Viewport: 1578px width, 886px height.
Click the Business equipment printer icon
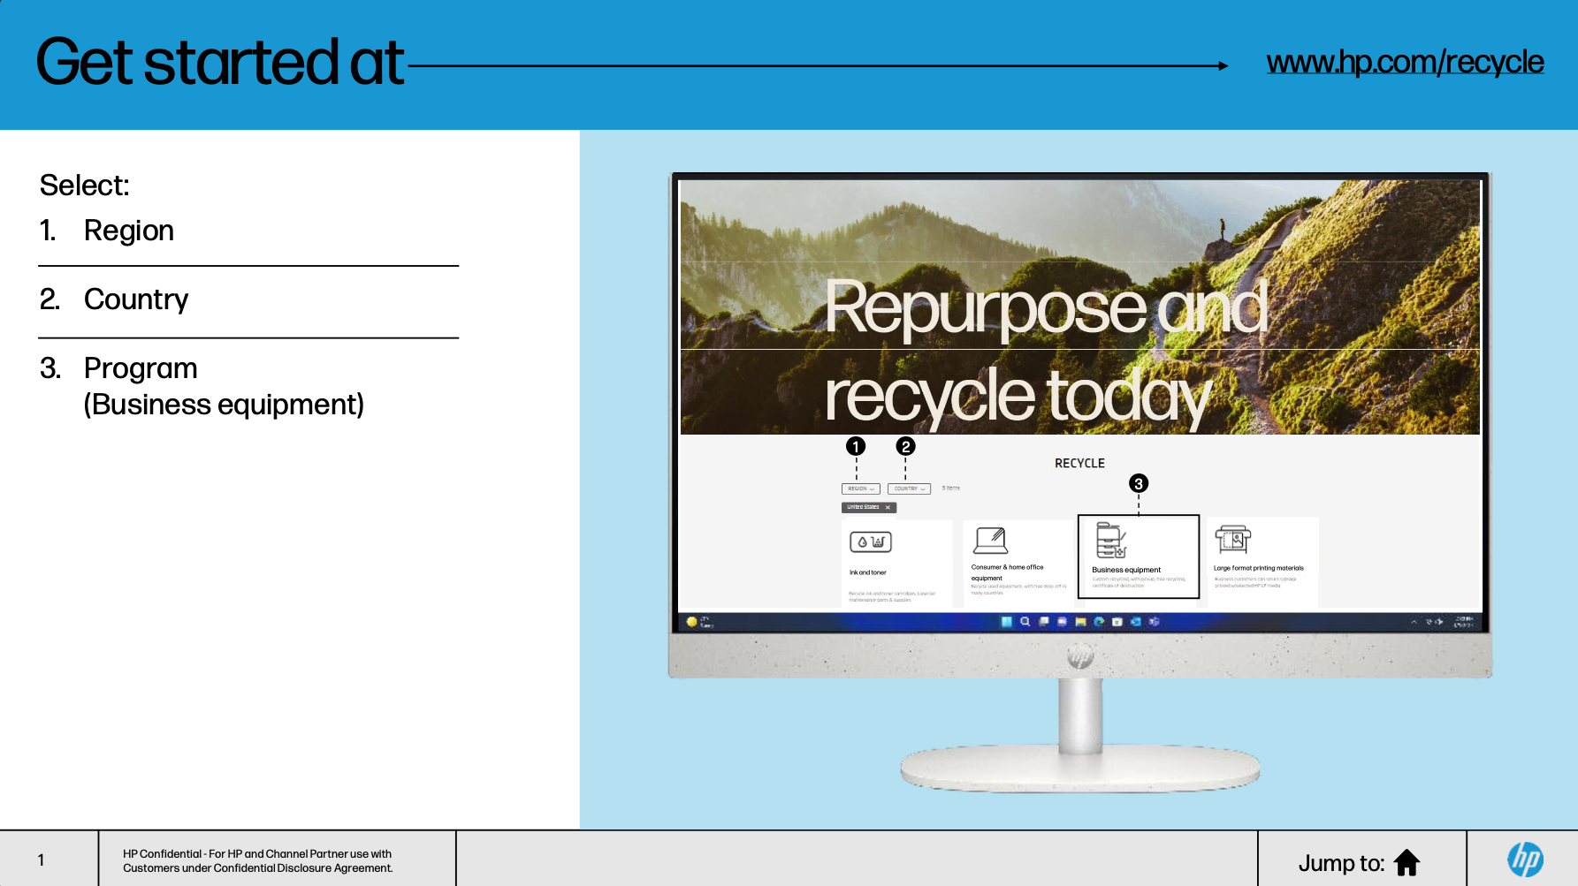click(x=1111, y=540)
